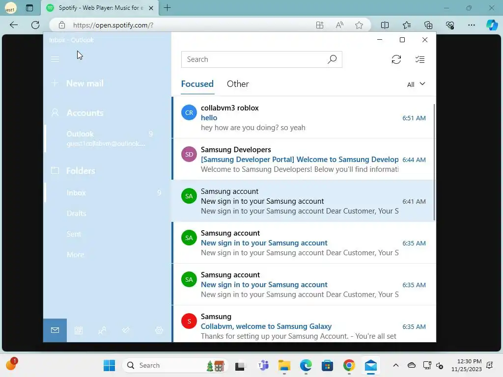The height and width of the screenshot is (377, 503).
Task: Click the SD avatar for Samsung Developers
Action: 189,154
